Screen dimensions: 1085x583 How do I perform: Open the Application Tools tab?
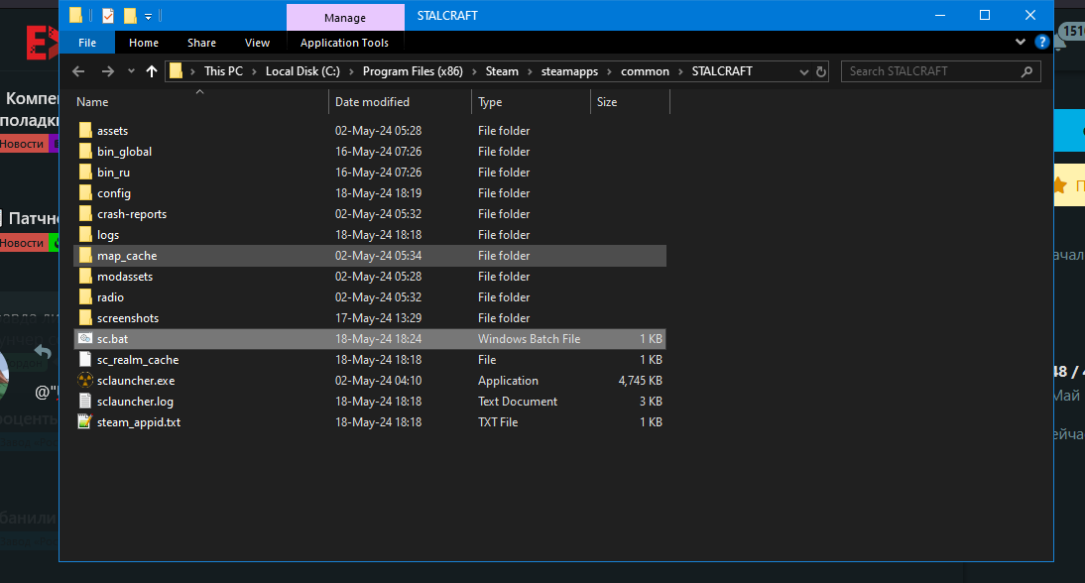click(344, 43)
